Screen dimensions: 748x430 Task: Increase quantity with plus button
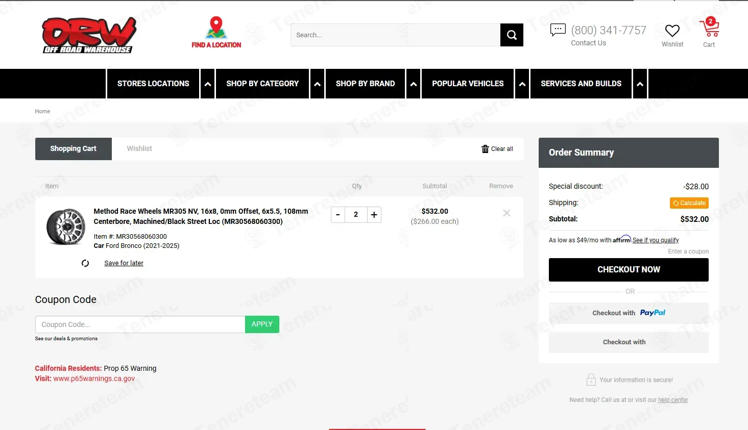pyautogui.click(x=374, y=215)
